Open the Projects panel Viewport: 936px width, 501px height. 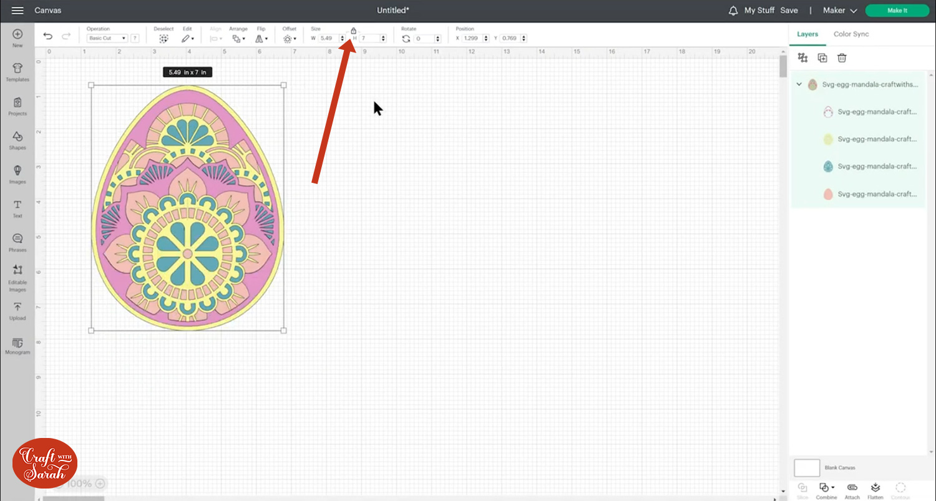(17, 107)
